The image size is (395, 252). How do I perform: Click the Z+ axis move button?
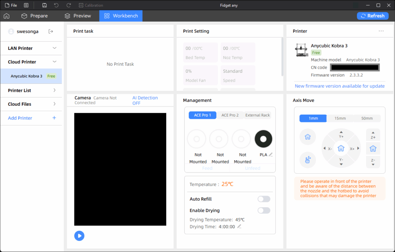(x=373, y=135)
